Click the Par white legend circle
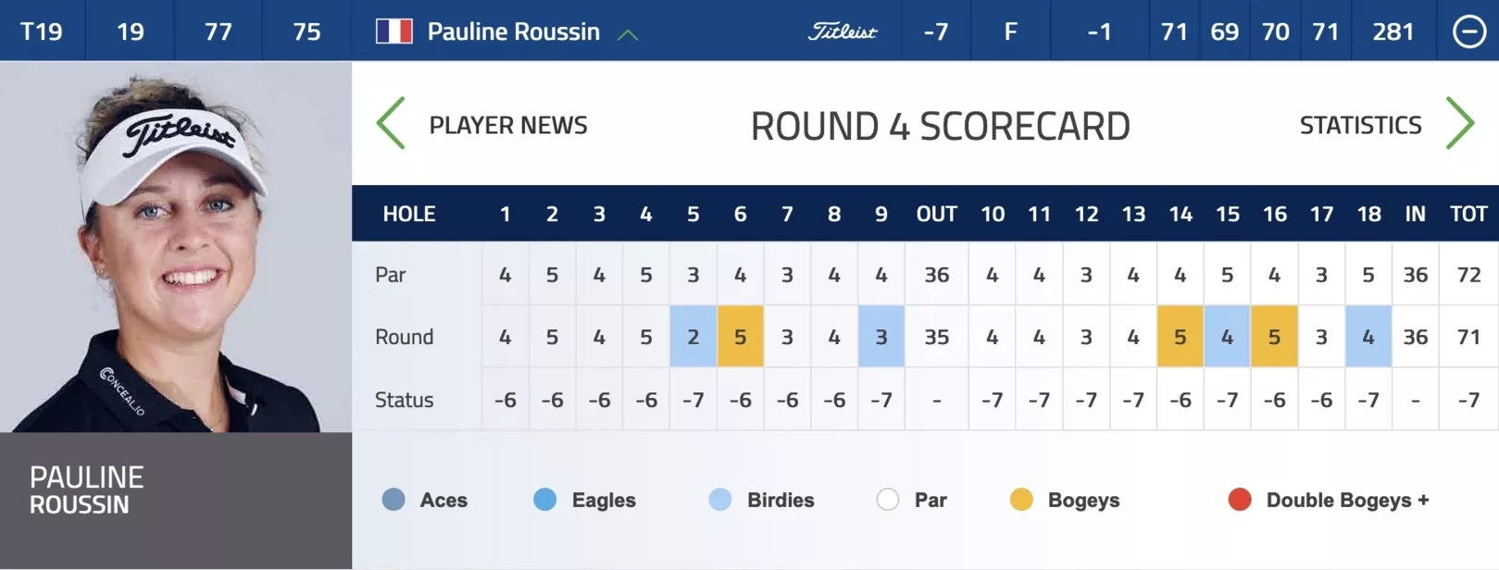 pos(887,500)
